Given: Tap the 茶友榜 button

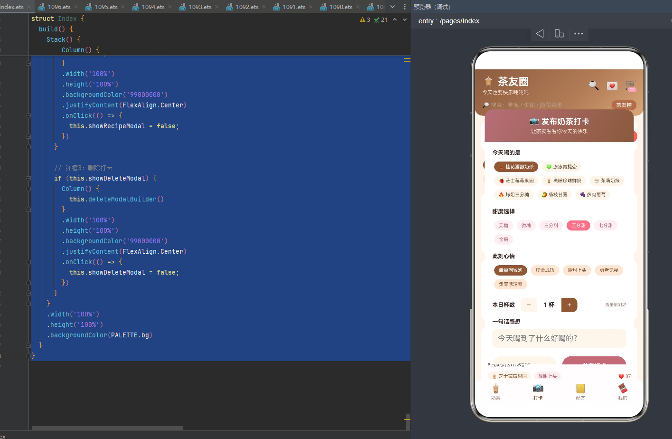Looking at the screenshot, I should 624,105.
